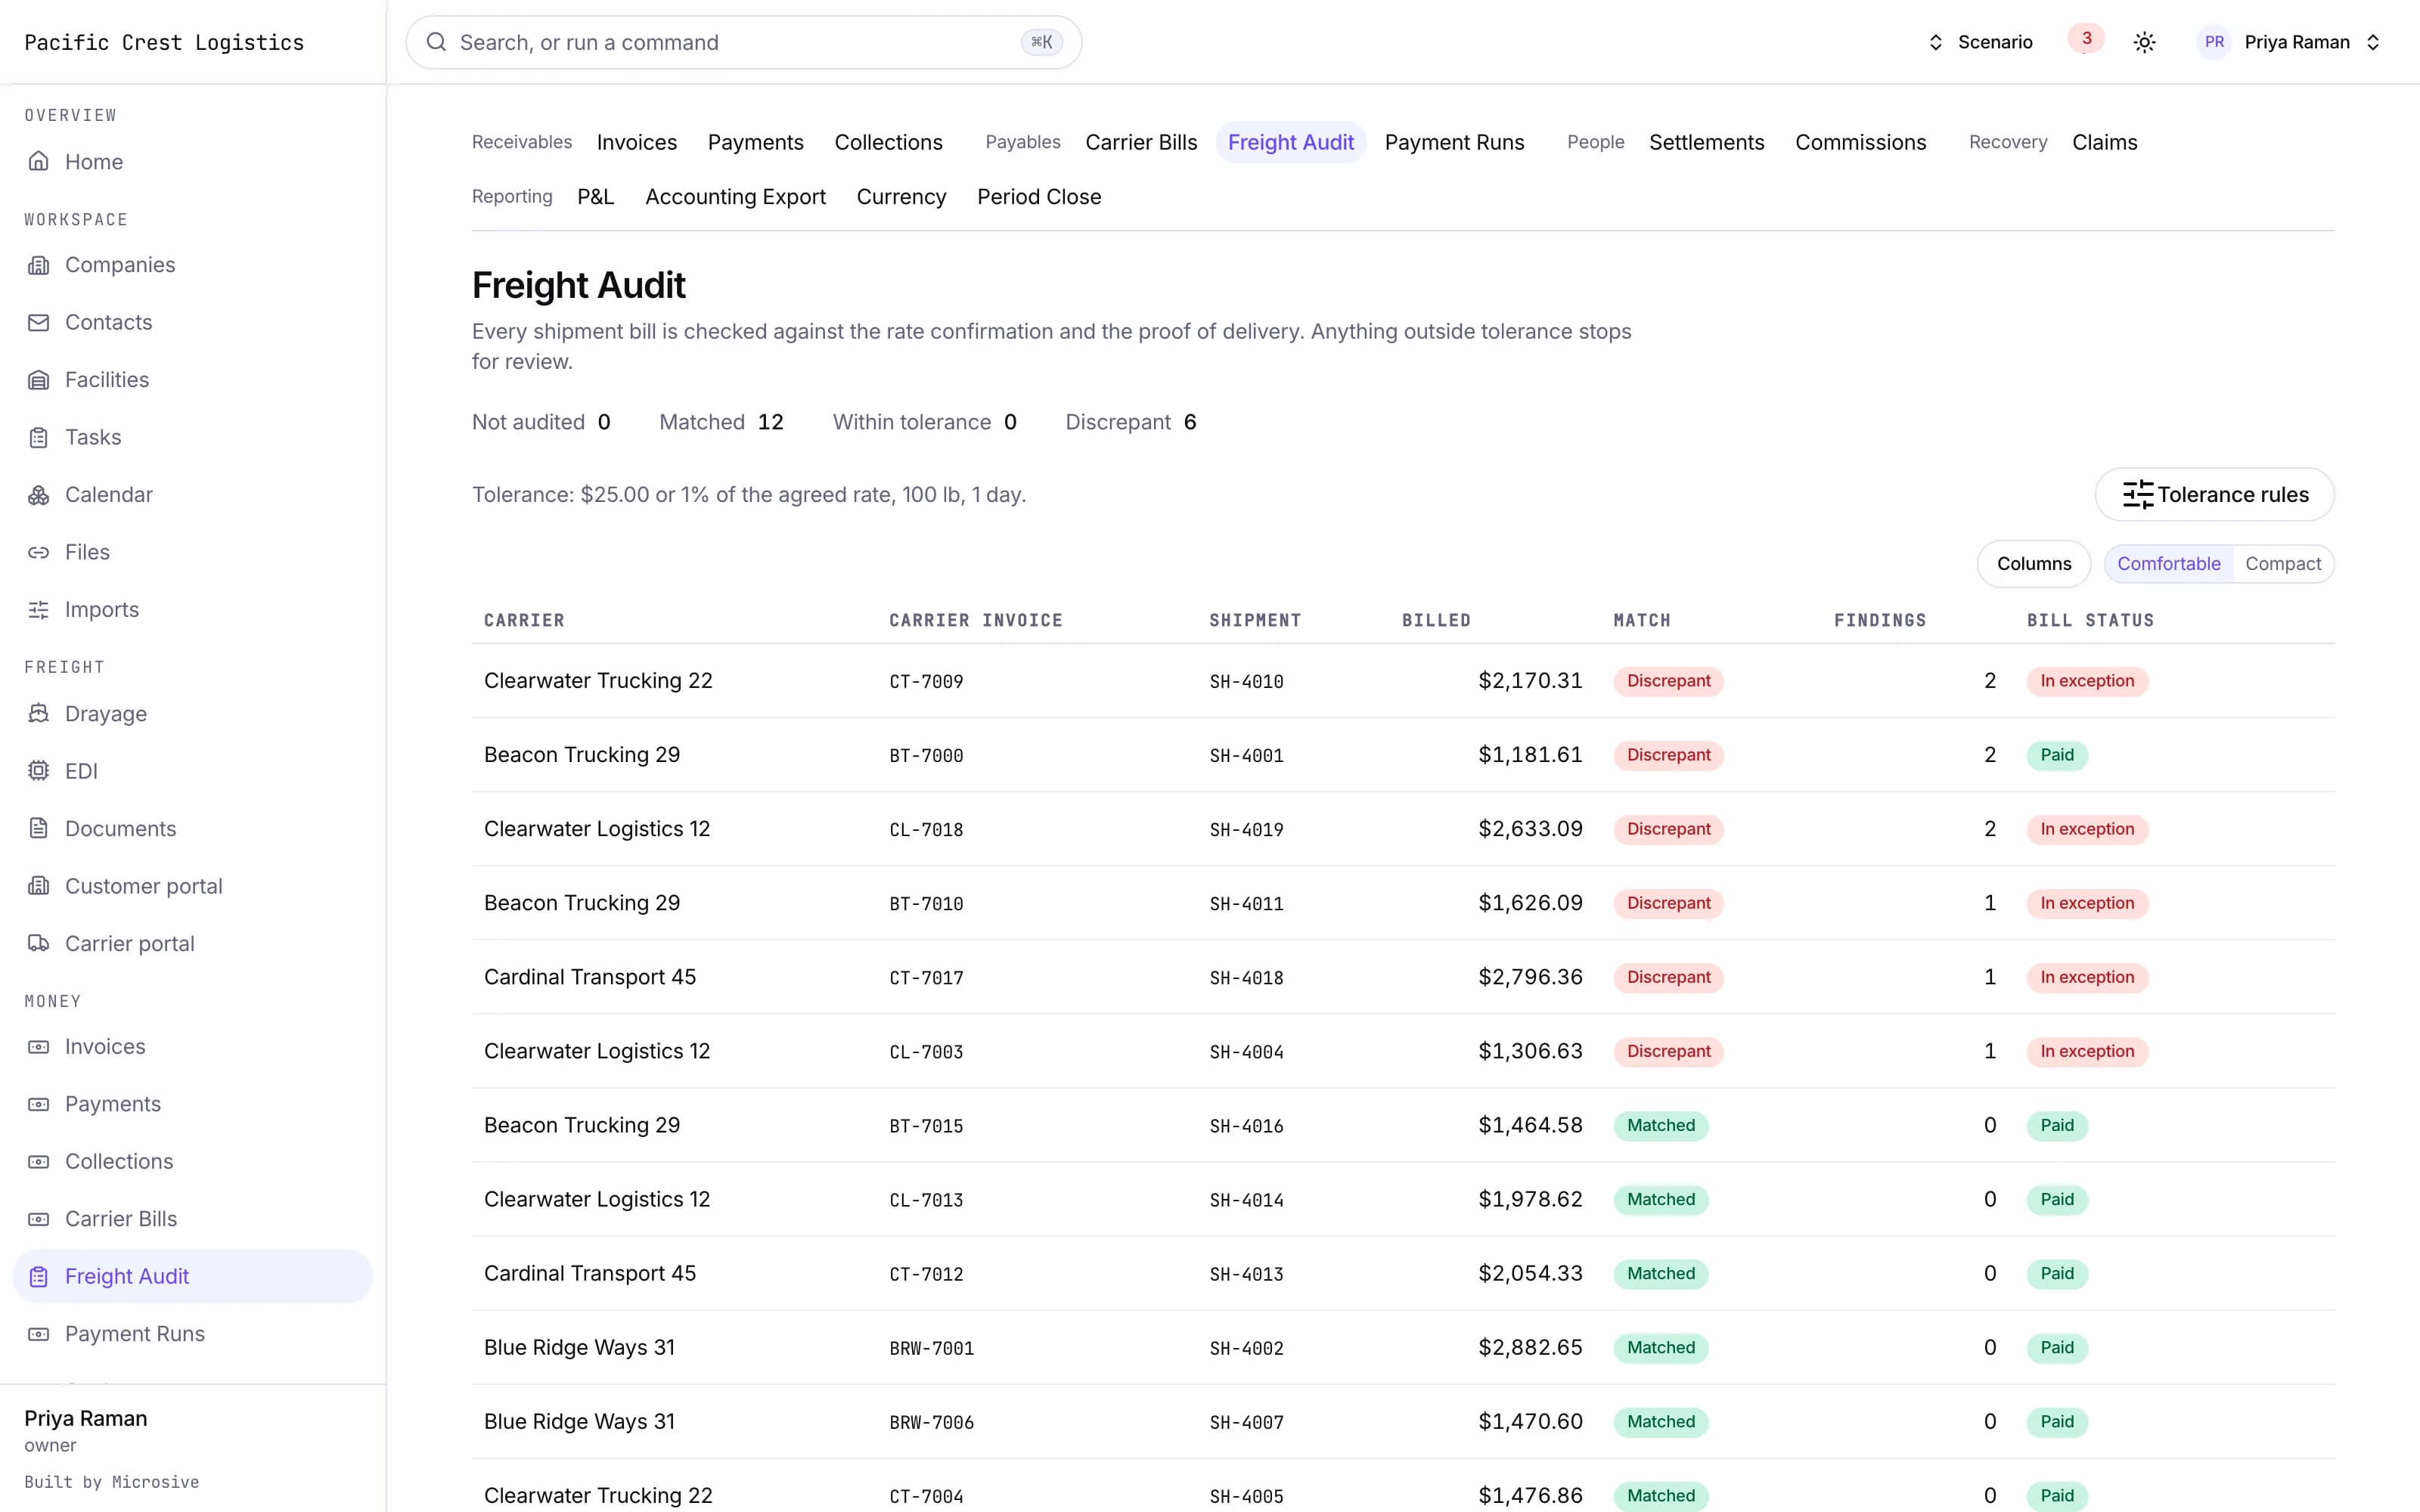Image resolution: width=2420 pixels, height=1512 pixels.
Task: Sort by the Billed column header
Action: tap(1436, 620)
